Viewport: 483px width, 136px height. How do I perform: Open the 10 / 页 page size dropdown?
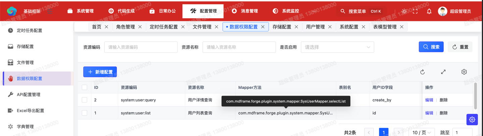tap(422, 133)
